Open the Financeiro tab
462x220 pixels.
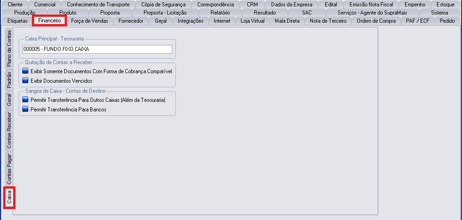50,20
